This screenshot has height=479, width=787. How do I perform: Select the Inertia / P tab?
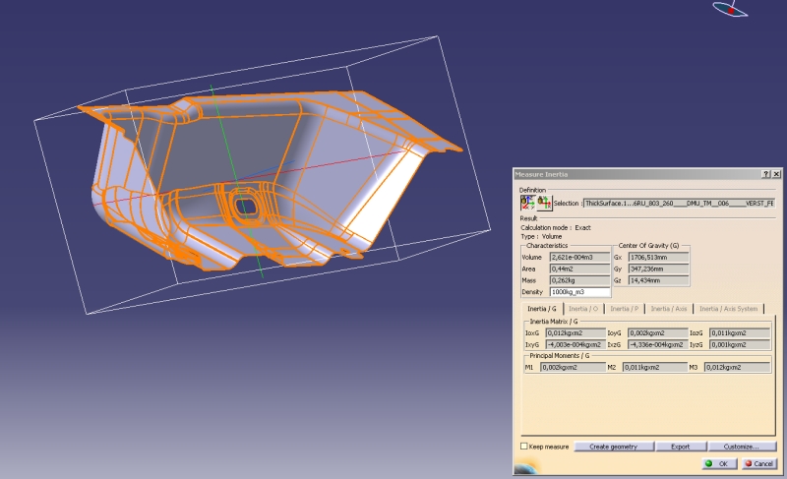coord(625,309)
